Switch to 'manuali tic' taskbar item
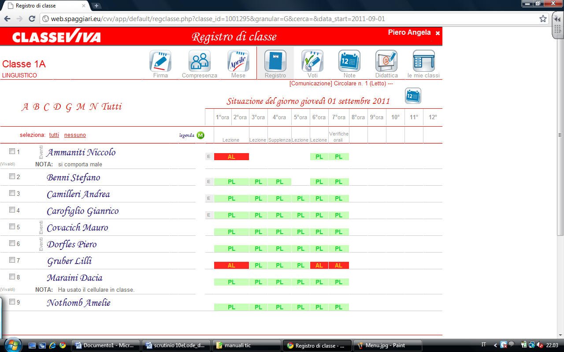The height and width of the screenshot is (352, 564). 246,345
